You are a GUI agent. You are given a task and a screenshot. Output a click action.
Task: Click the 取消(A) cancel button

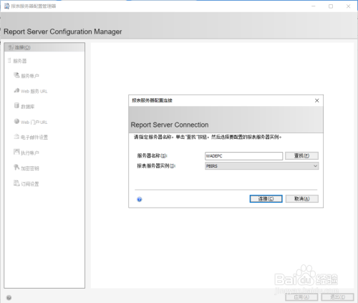click(x=302, y=198)
